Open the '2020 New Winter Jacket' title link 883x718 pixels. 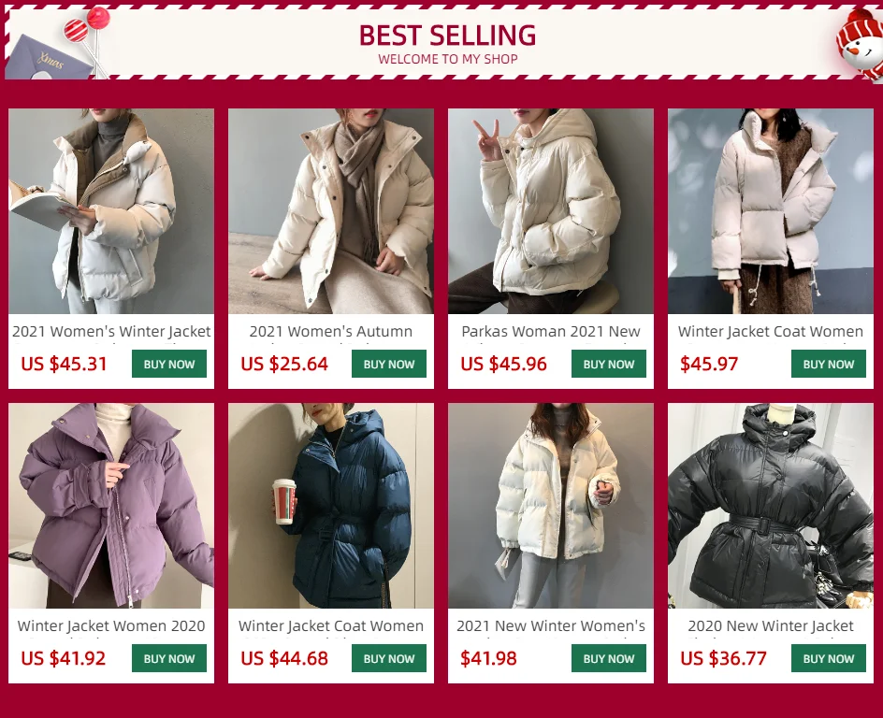pyautogui.click(x=771, y=625)
